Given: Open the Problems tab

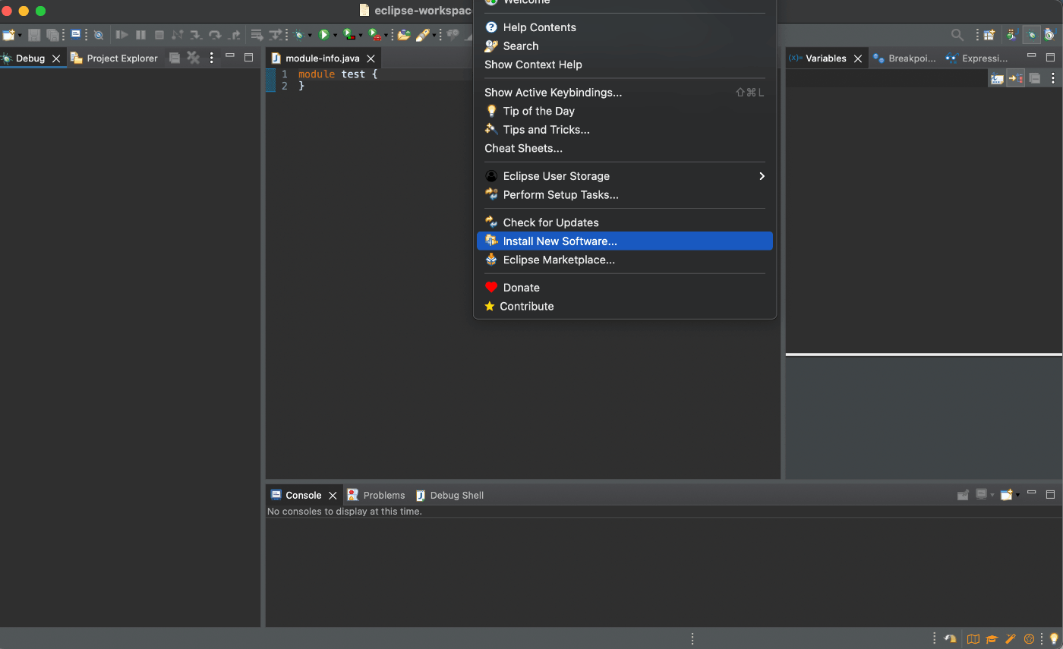Looking at the screenshot, I should (376, 495).
